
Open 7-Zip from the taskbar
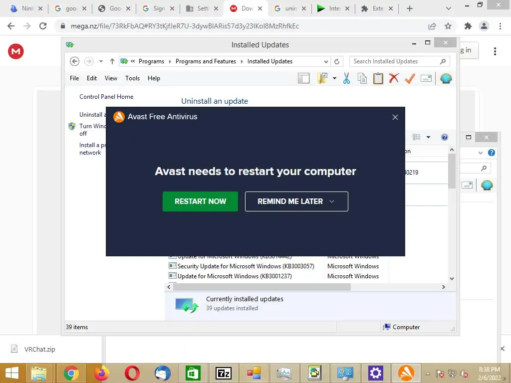[x=223, y=373]
